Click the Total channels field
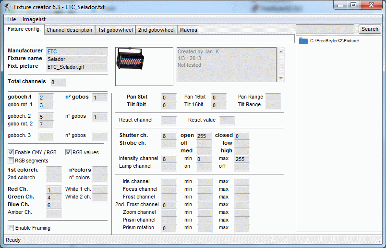386x248 pixels. click(58, 82)
